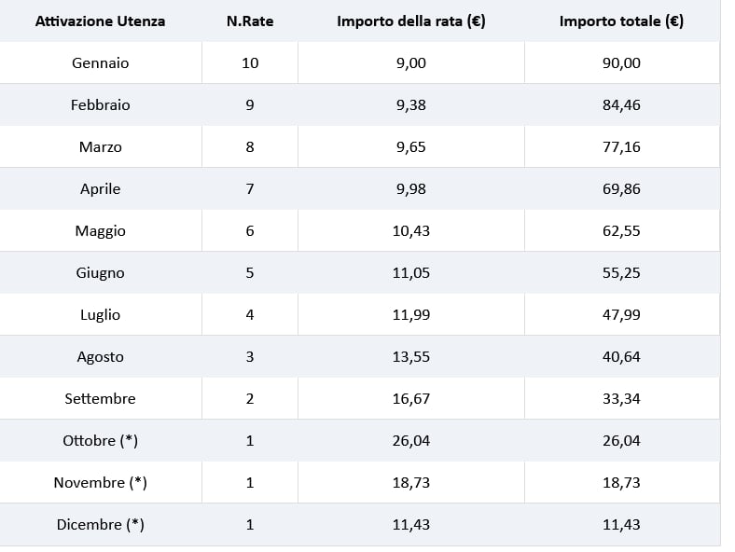Click the 16,67 installment amount cell

(x=410, y=399)
